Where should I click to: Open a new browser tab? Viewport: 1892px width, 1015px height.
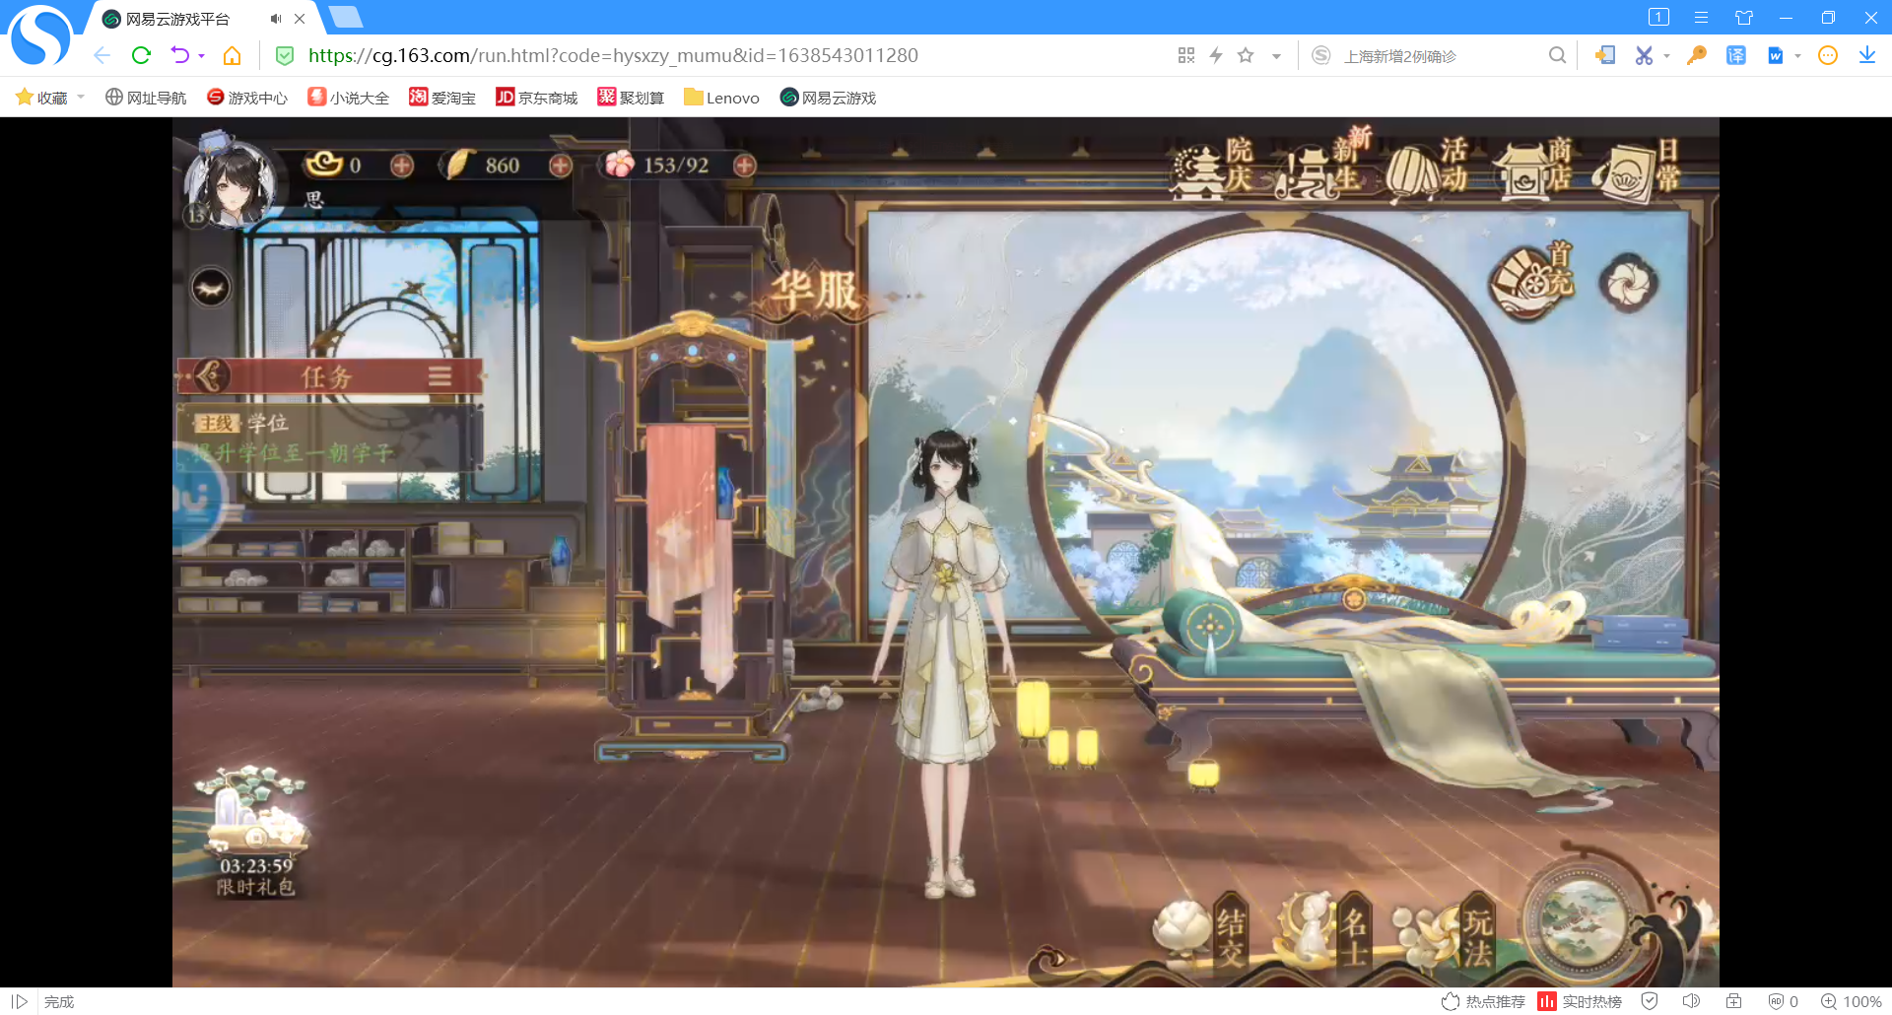point(345,17)
